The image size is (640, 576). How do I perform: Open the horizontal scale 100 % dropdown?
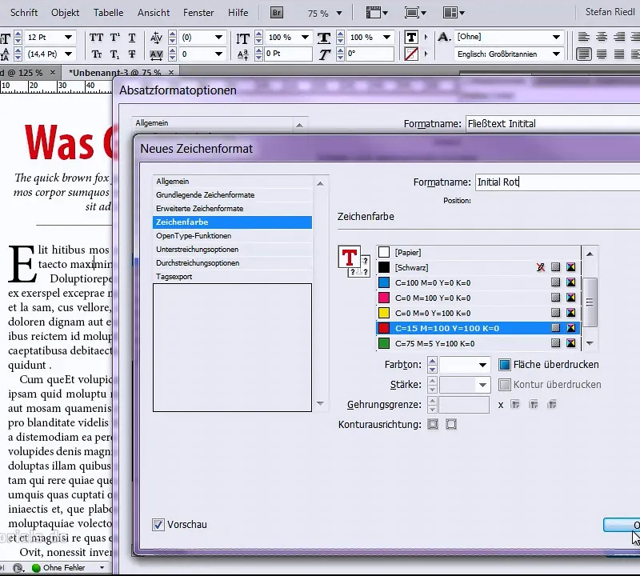(386, 38)
